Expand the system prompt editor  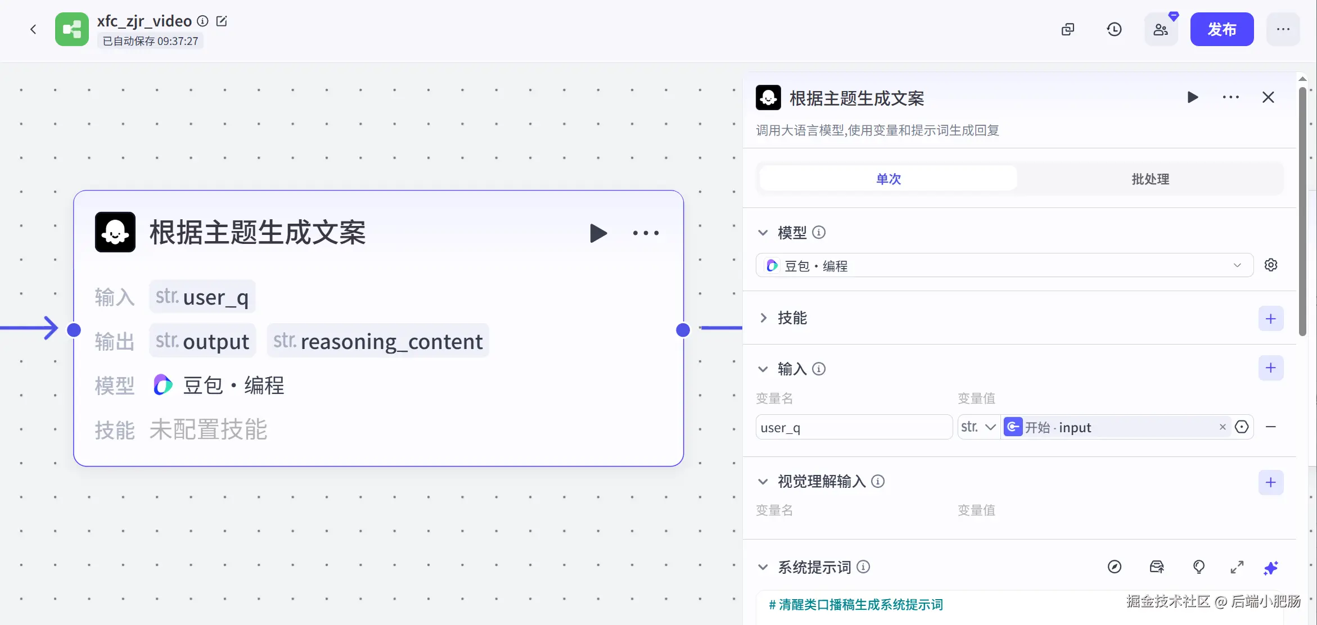[1237, 568]
